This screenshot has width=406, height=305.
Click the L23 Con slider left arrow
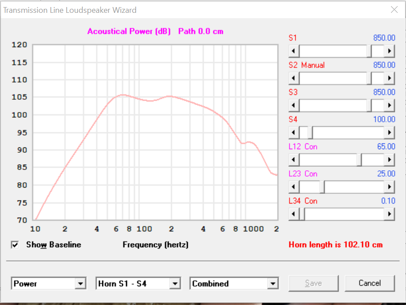click(294, 187)
